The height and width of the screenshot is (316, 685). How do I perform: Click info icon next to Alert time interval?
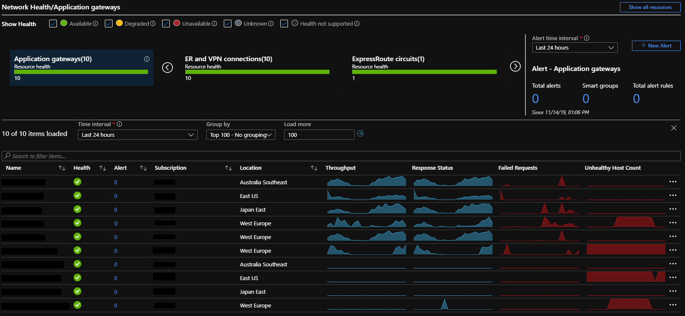point(587,38)
